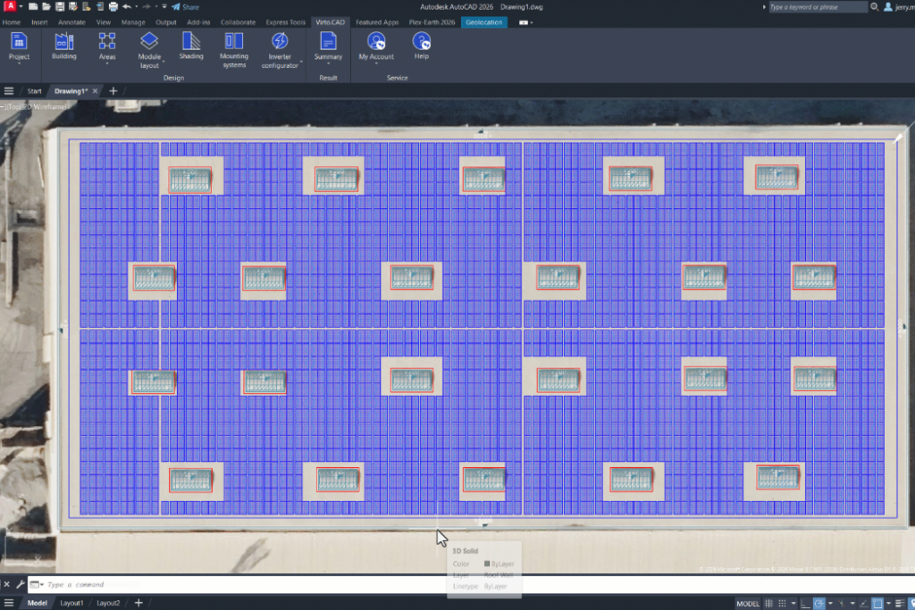The height and width of the screenshot is (610, 915).
Task: Click the signed-in user jerry.m
Action: pos(900,7)
